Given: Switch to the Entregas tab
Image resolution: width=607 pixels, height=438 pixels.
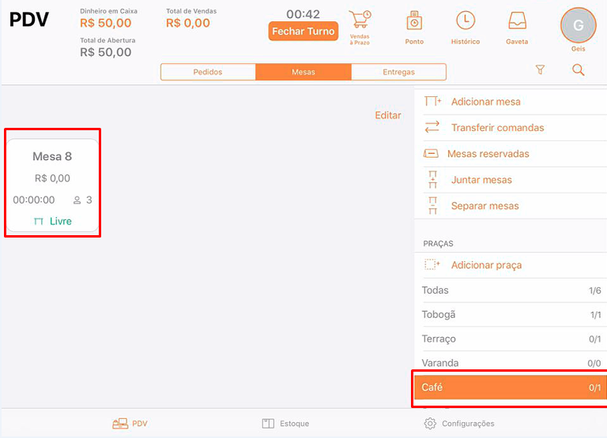Looking at the screenshot, I should pos(398,72).
